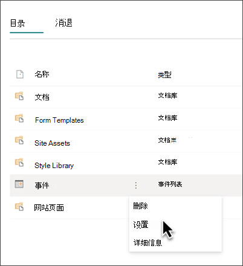
Task: Click the Site Assets library icon
Action: pyautogui.click(x=19, y=140)
